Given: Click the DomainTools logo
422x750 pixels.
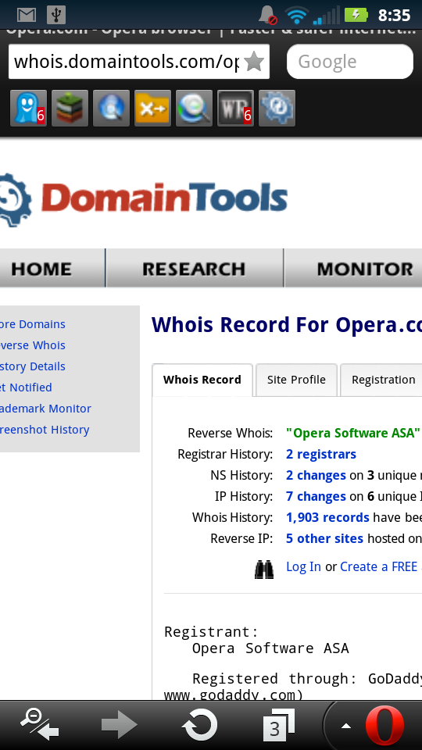Looking at the screenshot, I should [144, 199].
